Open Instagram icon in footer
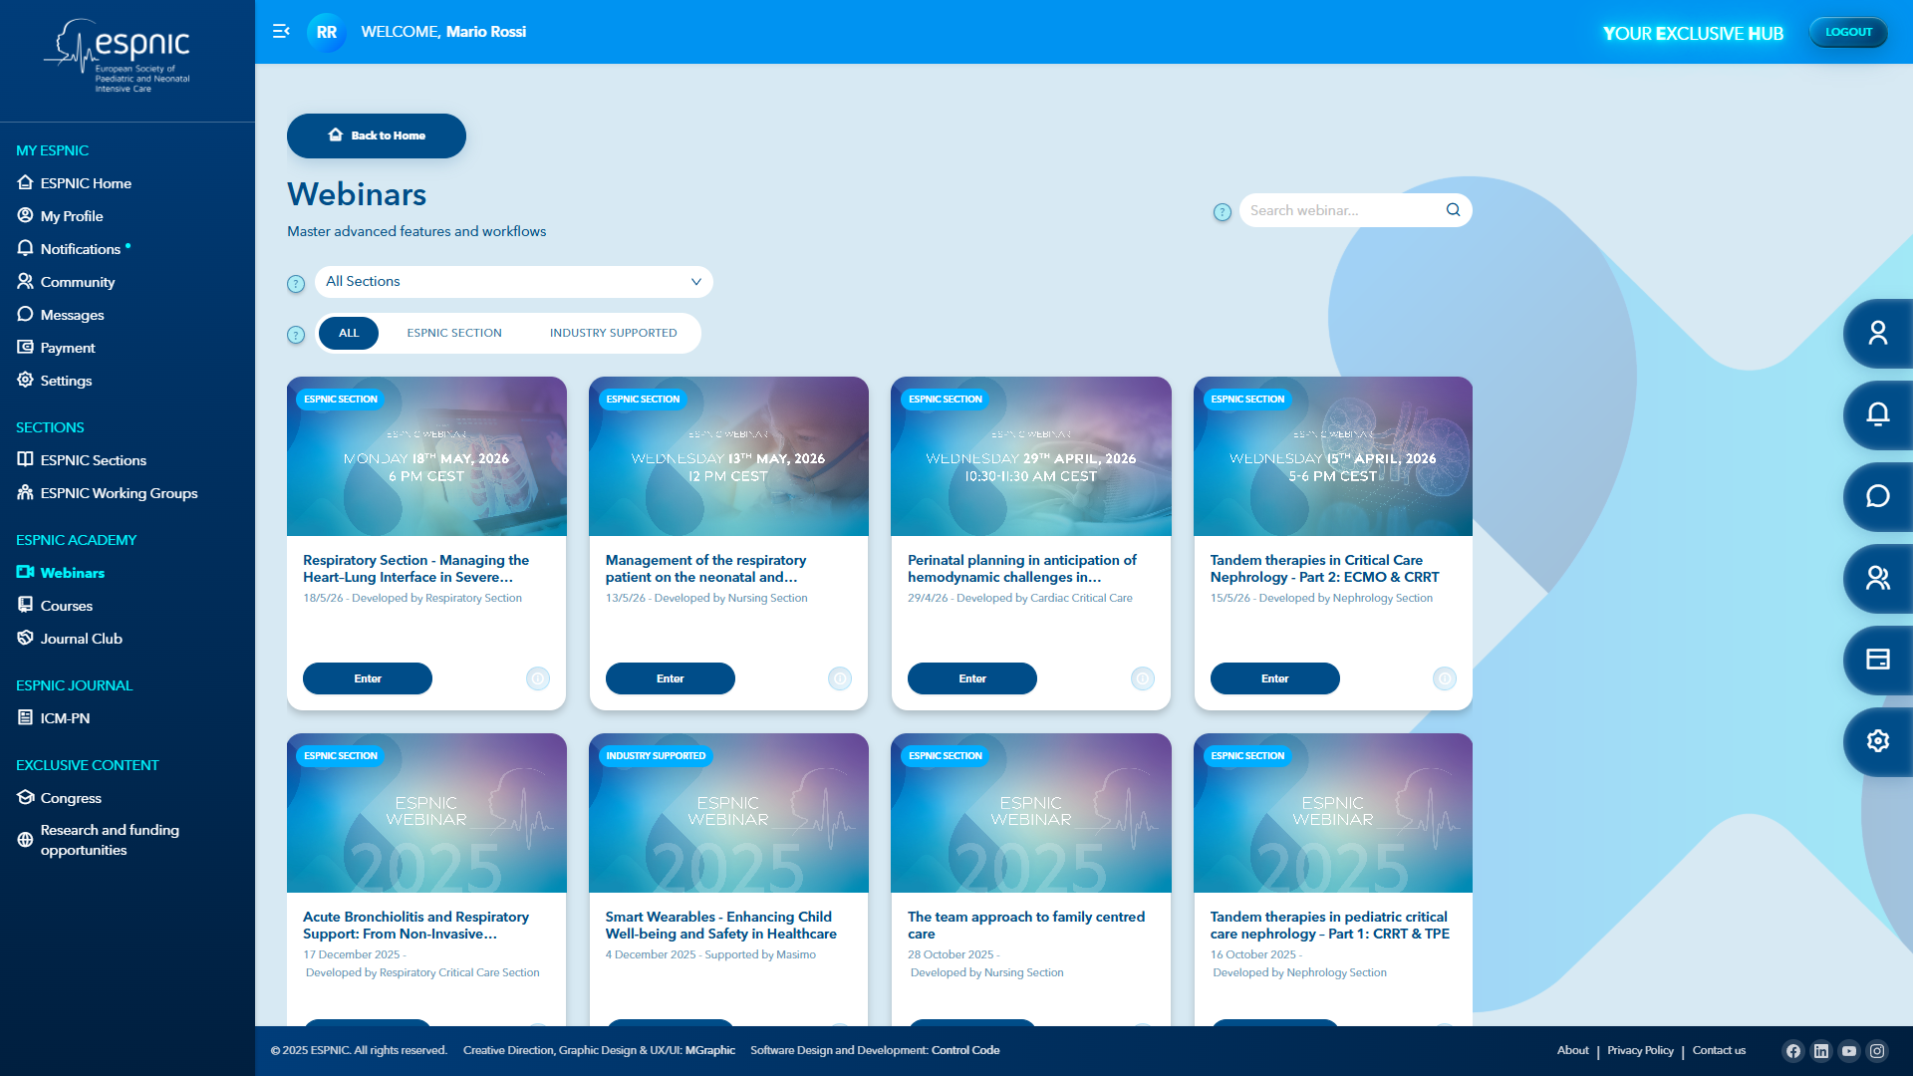Screen dimensions: 1913x1076 point(1877,1051)
